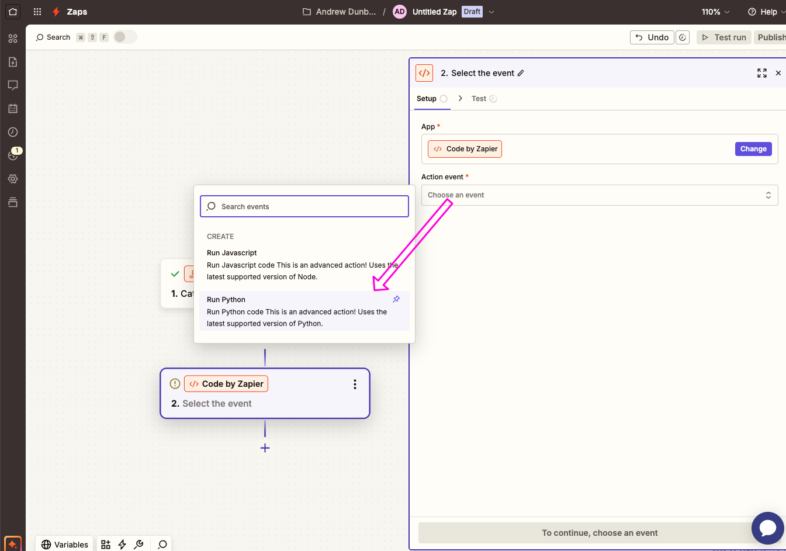Viewport: 786px width, 551px height.
Task: Select the step 2 Code by Zapier card
Action: 265,393
